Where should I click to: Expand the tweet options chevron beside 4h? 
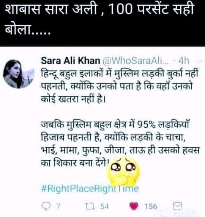pyautogui.click(x=200, y=61)
